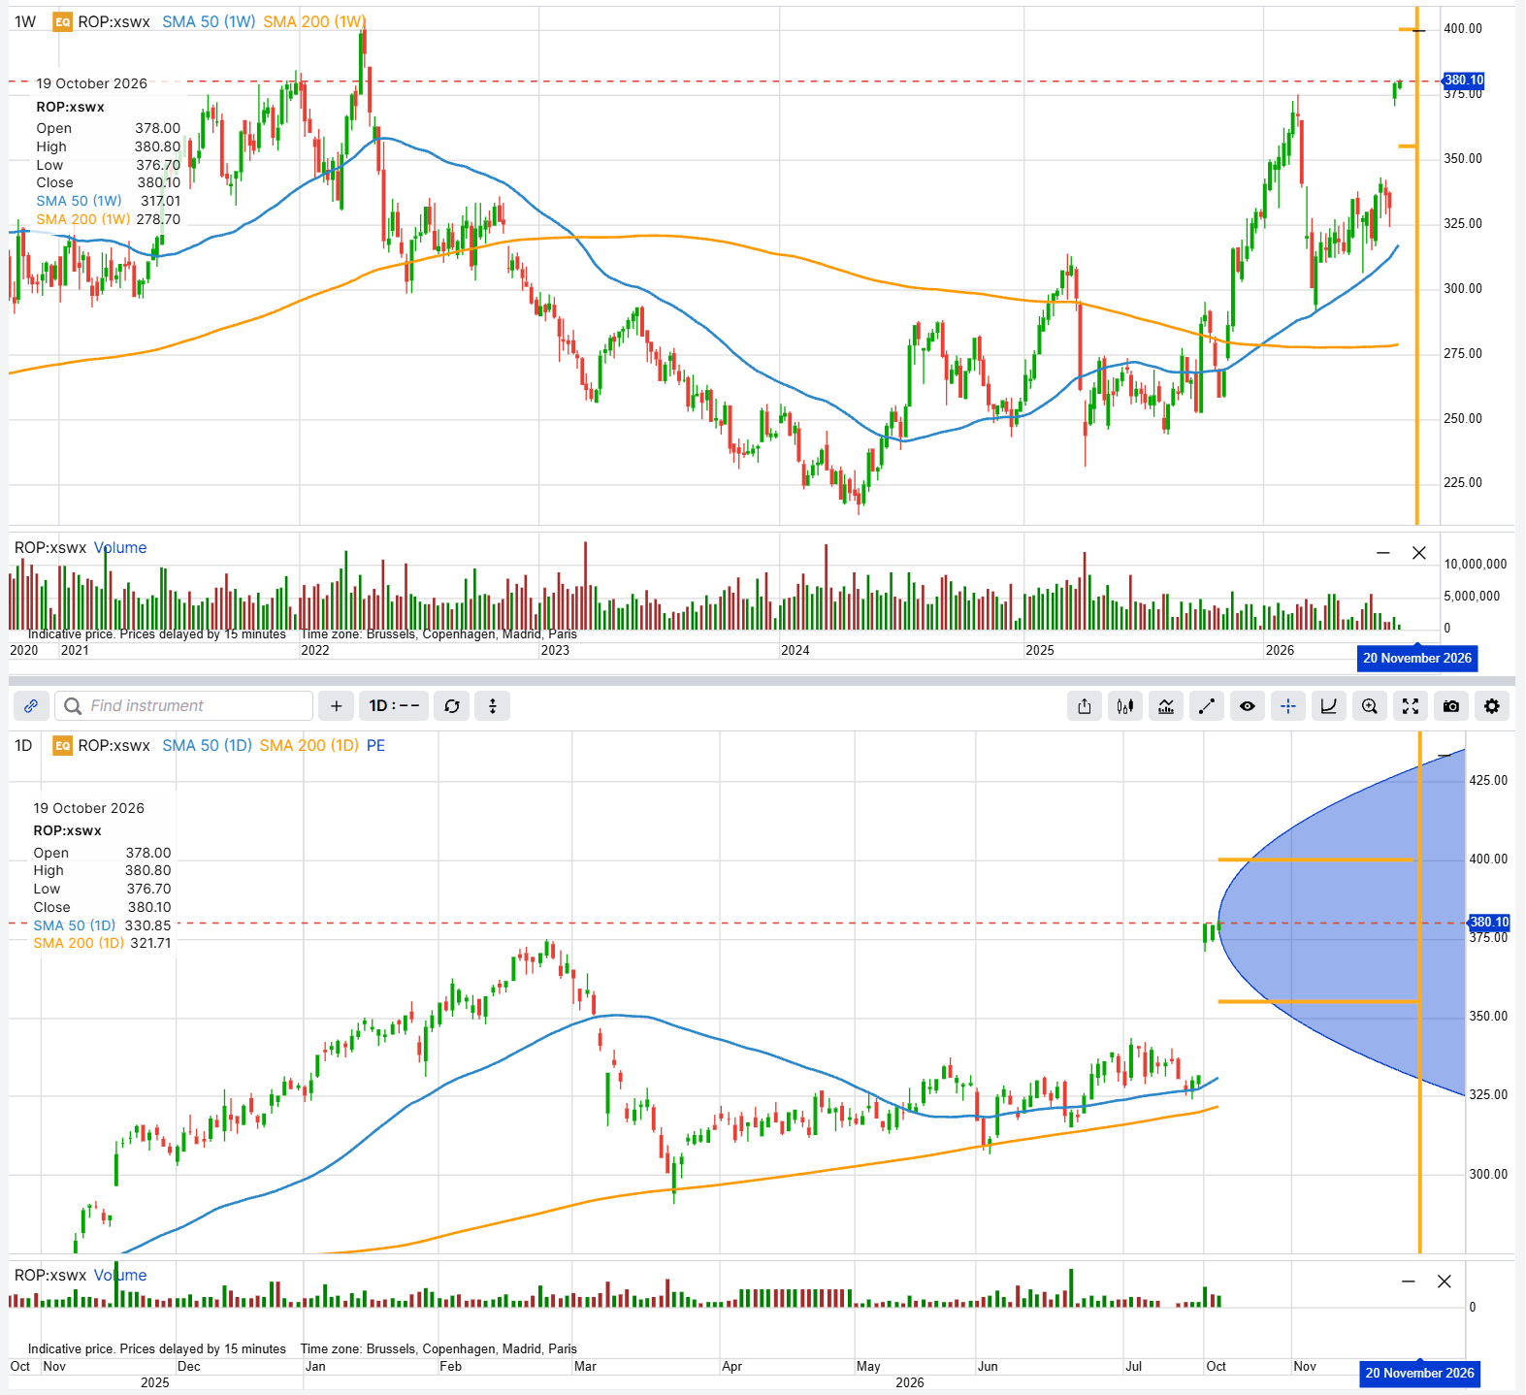This screenshot has height=1395, width=1526.
Task: Close the weekly Volume panel
Action: (x=1419, y=553)
